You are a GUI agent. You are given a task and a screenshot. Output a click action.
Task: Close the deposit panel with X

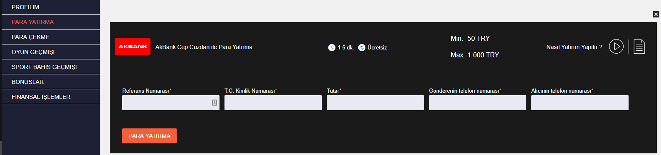point(656,14)
